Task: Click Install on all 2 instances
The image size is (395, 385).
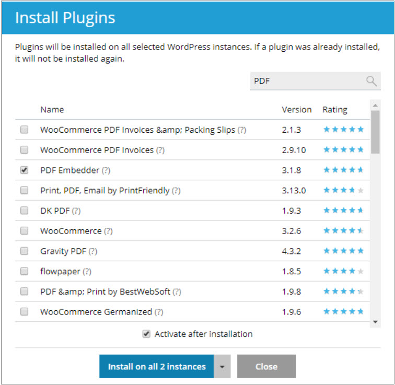Action: (x=156, y=367)
